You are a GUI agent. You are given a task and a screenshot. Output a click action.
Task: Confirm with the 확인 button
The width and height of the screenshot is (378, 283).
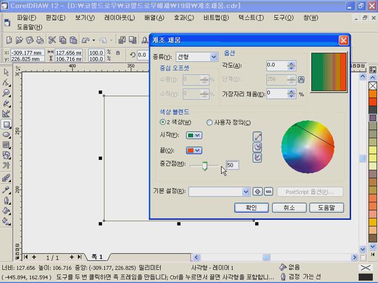click(x=251, y=208)
